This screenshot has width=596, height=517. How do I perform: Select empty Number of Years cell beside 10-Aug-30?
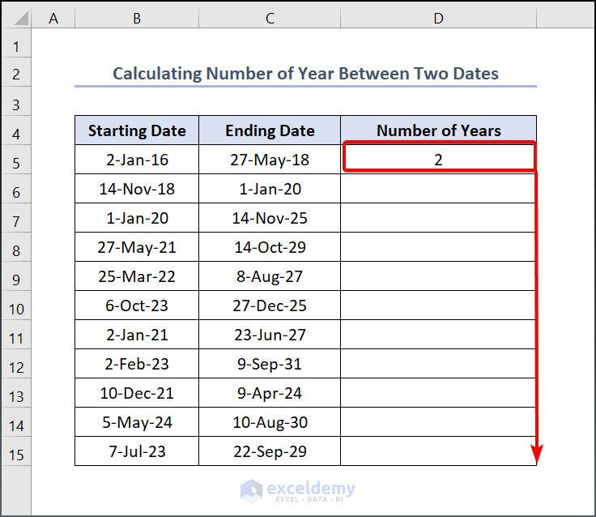[438, 422]
